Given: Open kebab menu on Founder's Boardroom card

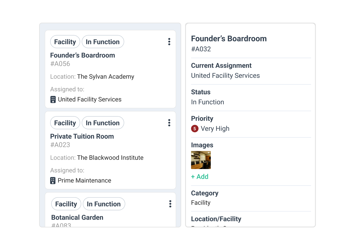Looking at the screenshot, I should coord(169,42).
